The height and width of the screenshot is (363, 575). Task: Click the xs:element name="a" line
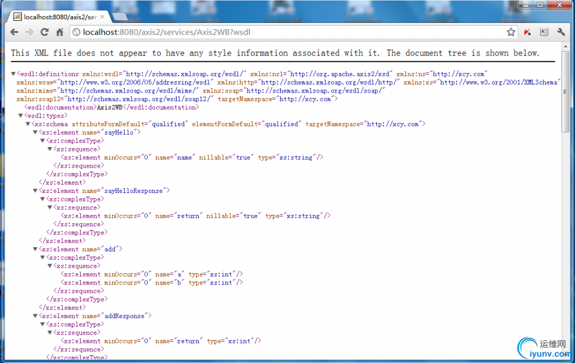[152, 274]
